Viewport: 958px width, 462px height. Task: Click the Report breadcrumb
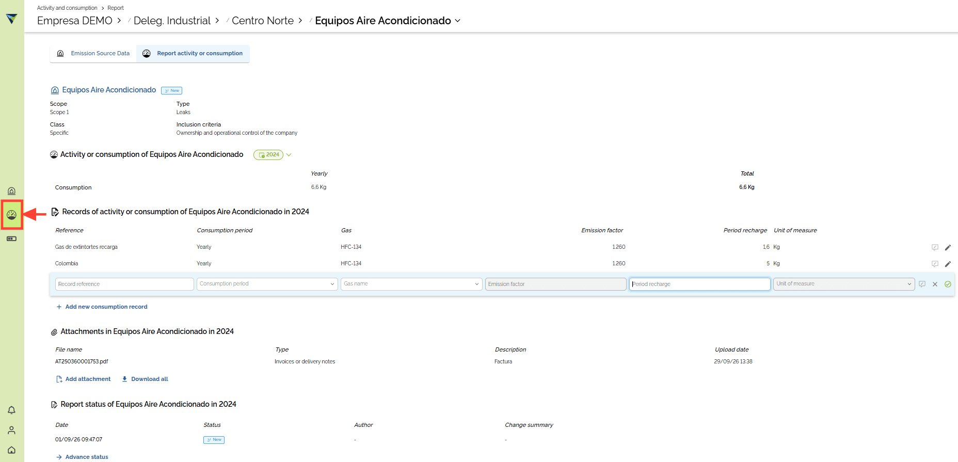tap(116, 8)
